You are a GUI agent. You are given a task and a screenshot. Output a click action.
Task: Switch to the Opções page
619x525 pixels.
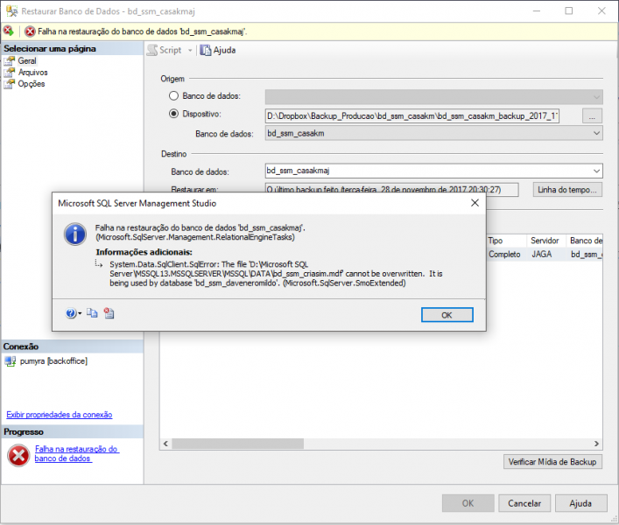pyautogui.click(x=31, y=84)
